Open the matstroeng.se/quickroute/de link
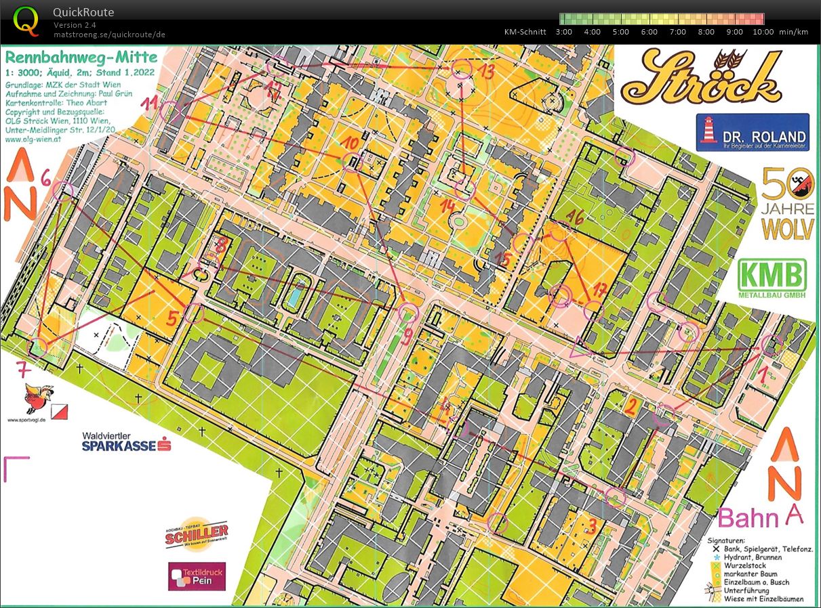Screen dimensions: 821x608 109,34
